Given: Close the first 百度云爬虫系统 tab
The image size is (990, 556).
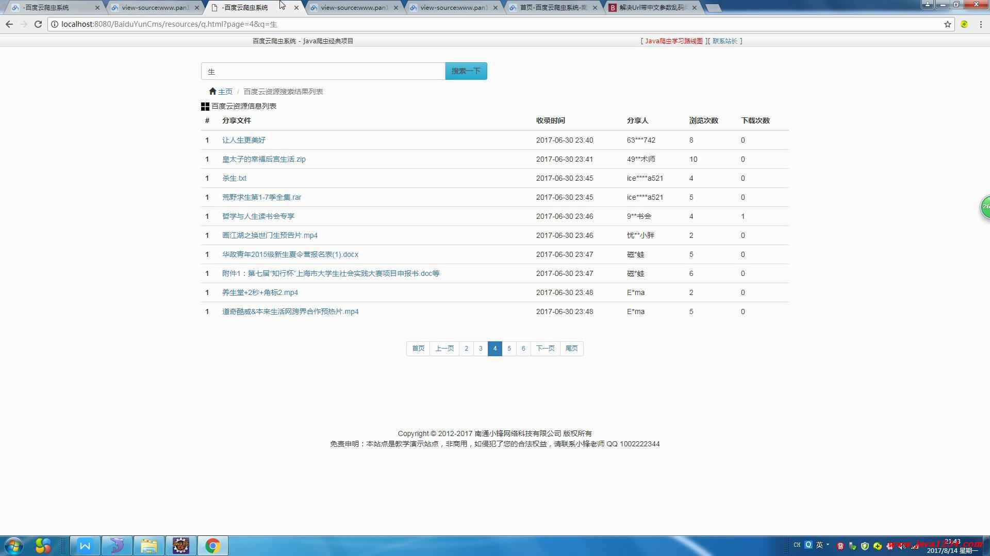Looking at the screenshot, I should tap(97, 8).
